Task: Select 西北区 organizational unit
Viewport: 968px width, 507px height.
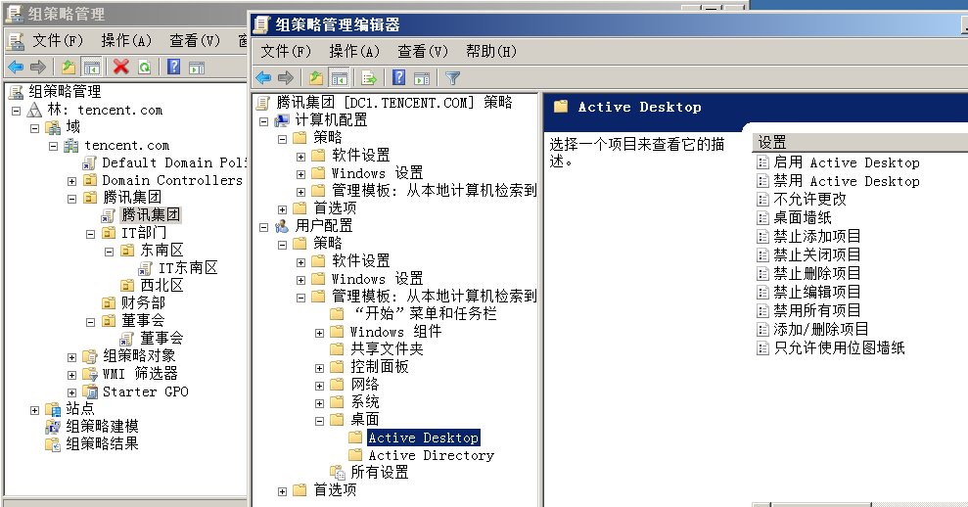Action: click(x=161, y=285)
